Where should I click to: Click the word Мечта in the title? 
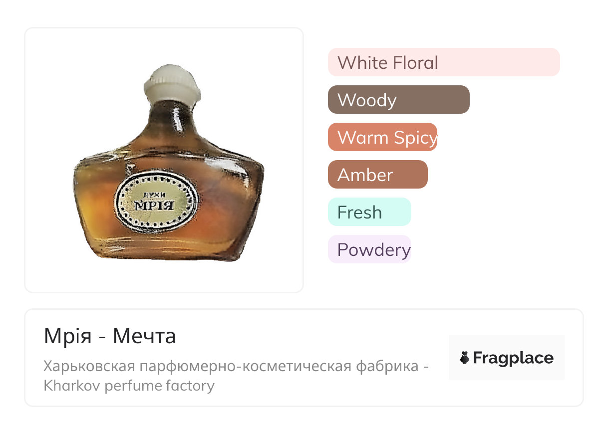[144, 336]
